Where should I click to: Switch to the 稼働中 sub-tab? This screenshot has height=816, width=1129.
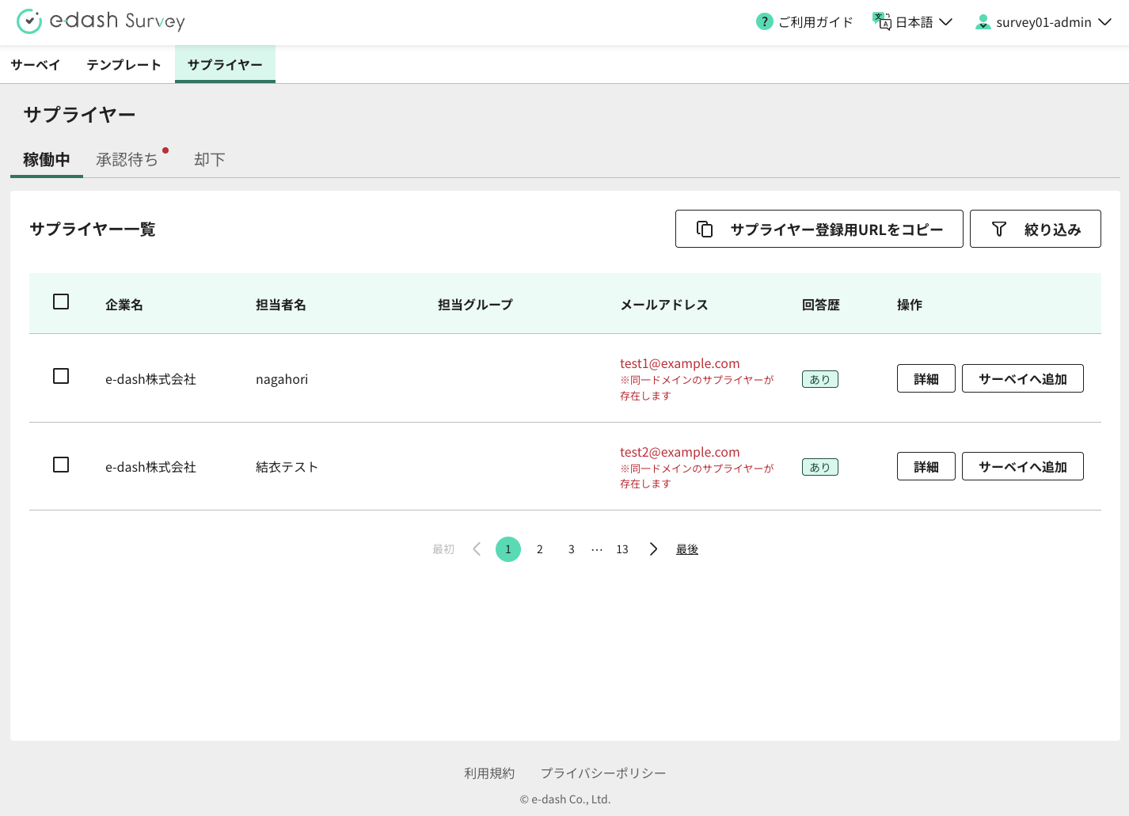click(x=47, y=159)
